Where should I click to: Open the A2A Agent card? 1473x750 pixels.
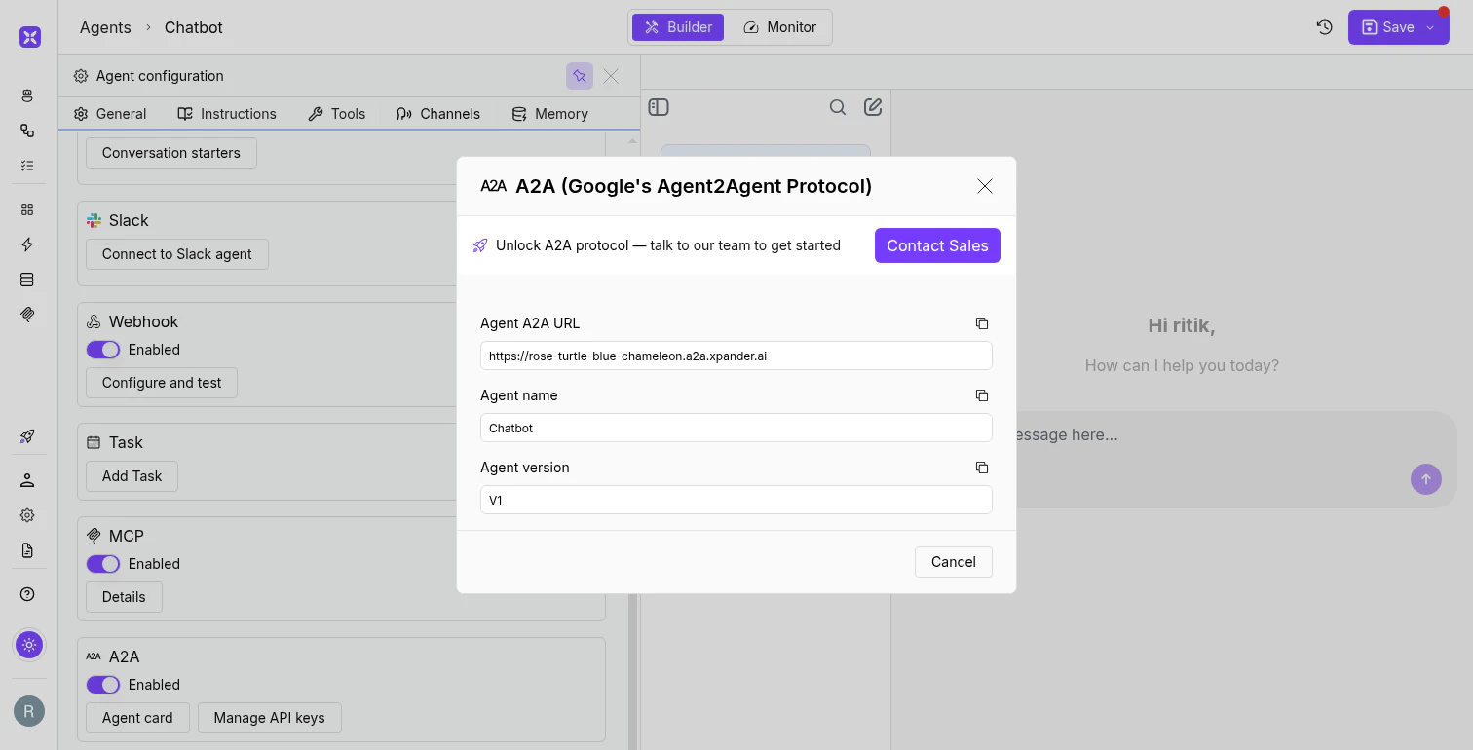tap(137, 718)
